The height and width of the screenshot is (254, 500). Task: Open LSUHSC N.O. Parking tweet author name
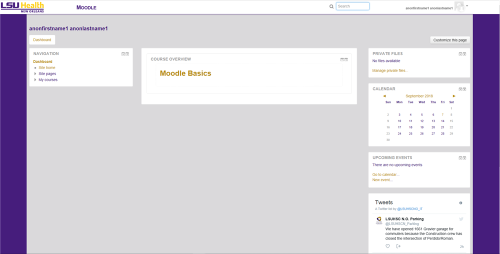click(x=404, y=219)
